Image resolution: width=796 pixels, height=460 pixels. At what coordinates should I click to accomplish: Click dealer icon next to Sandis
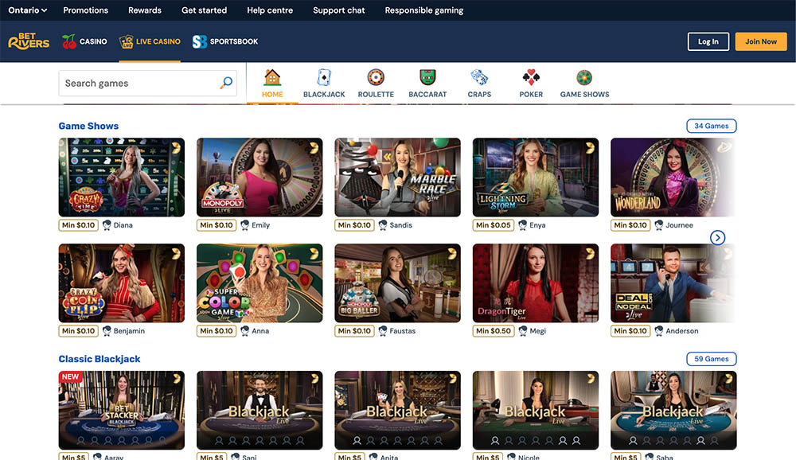[x=383, y=225]
